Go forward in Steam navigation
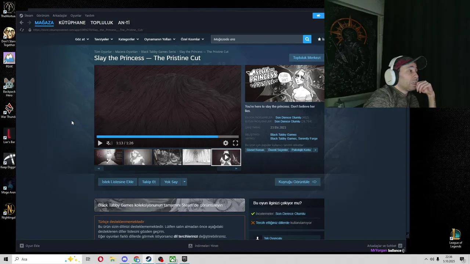470x264 pixels. click(29, 23)
